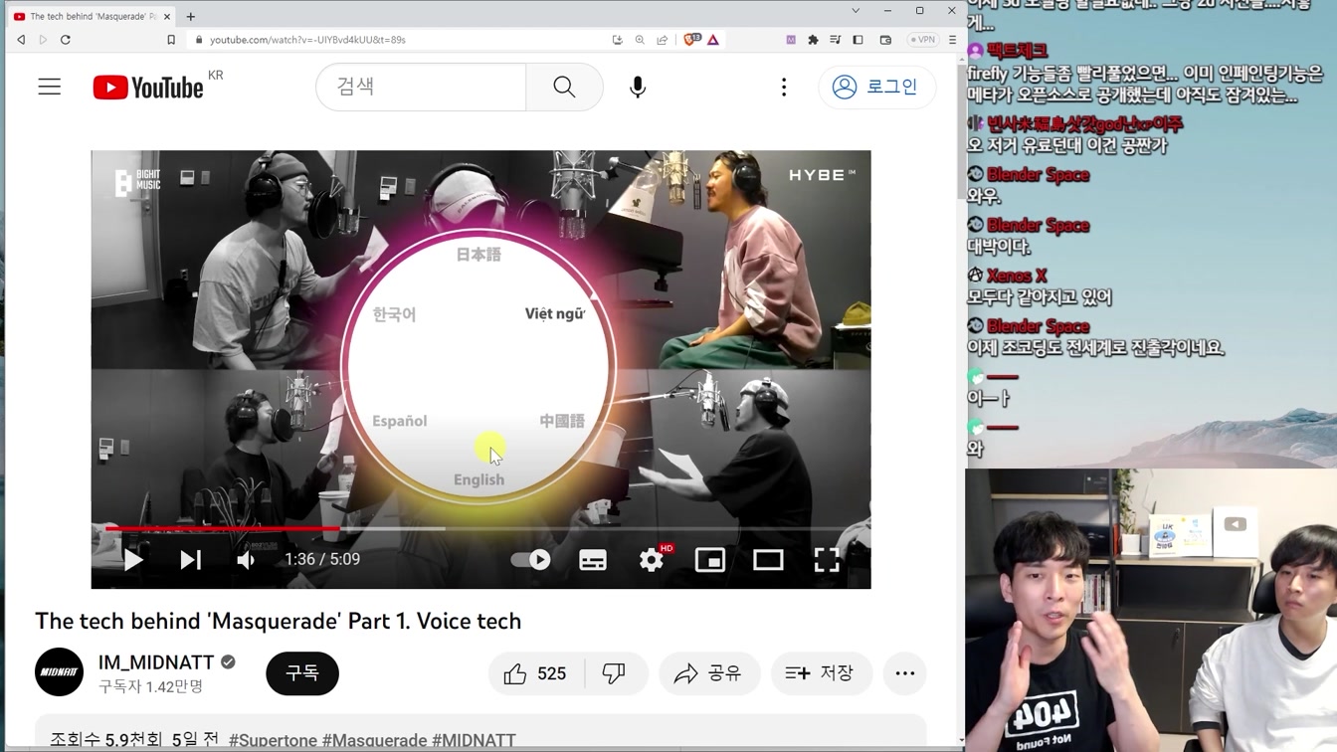
Task: Go back with browser back arrow
Action: (21, 40)
